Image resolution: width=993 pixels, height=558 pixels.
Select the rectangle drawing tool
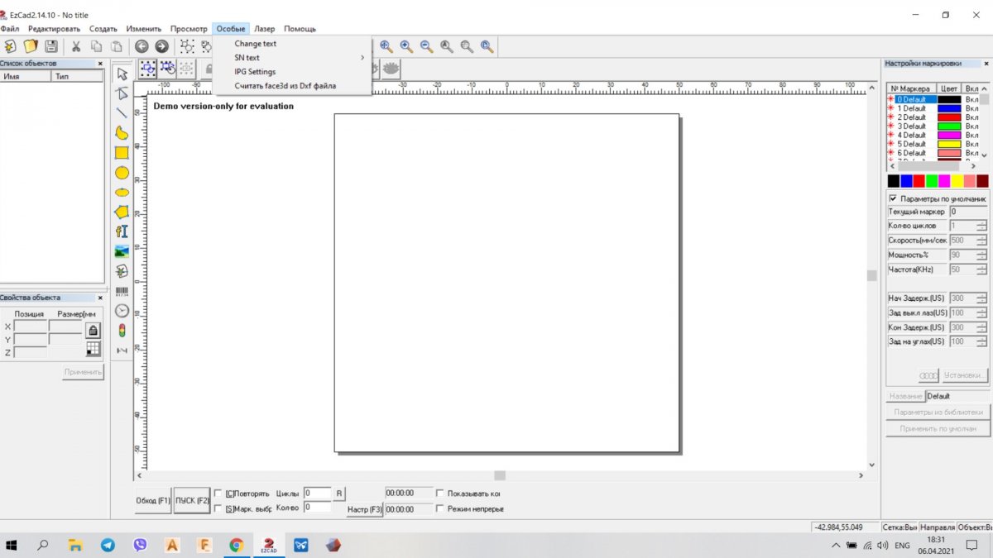[122, 153]
